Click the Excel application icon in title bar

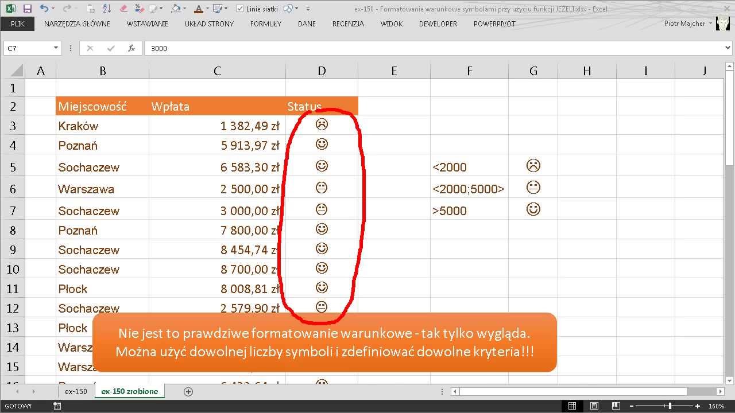click(x=10, y=9)
